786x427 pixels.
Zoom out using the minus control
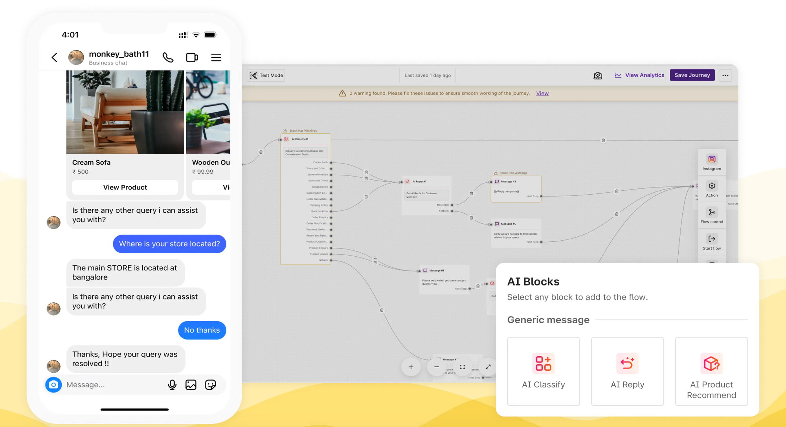(x=436, y=367)
